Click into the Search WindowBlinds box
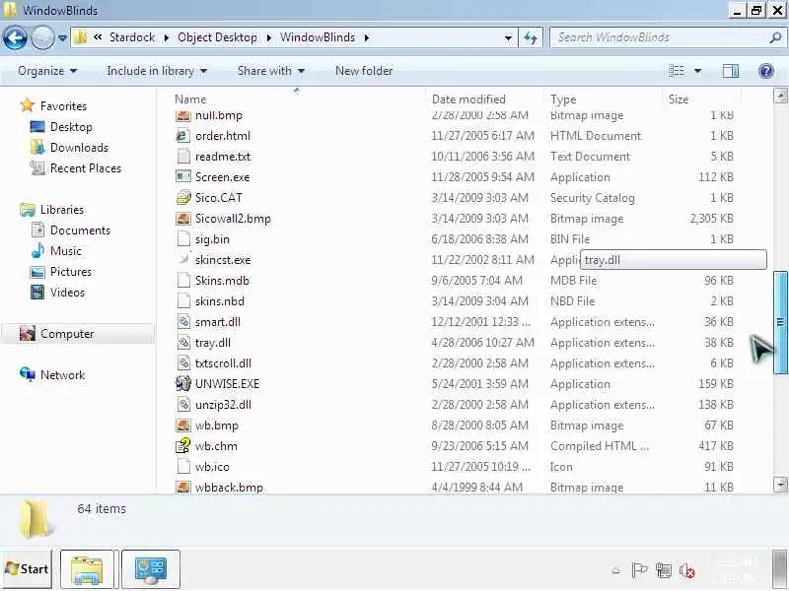This screenshot has height=591, width=789. pos(667,37)
